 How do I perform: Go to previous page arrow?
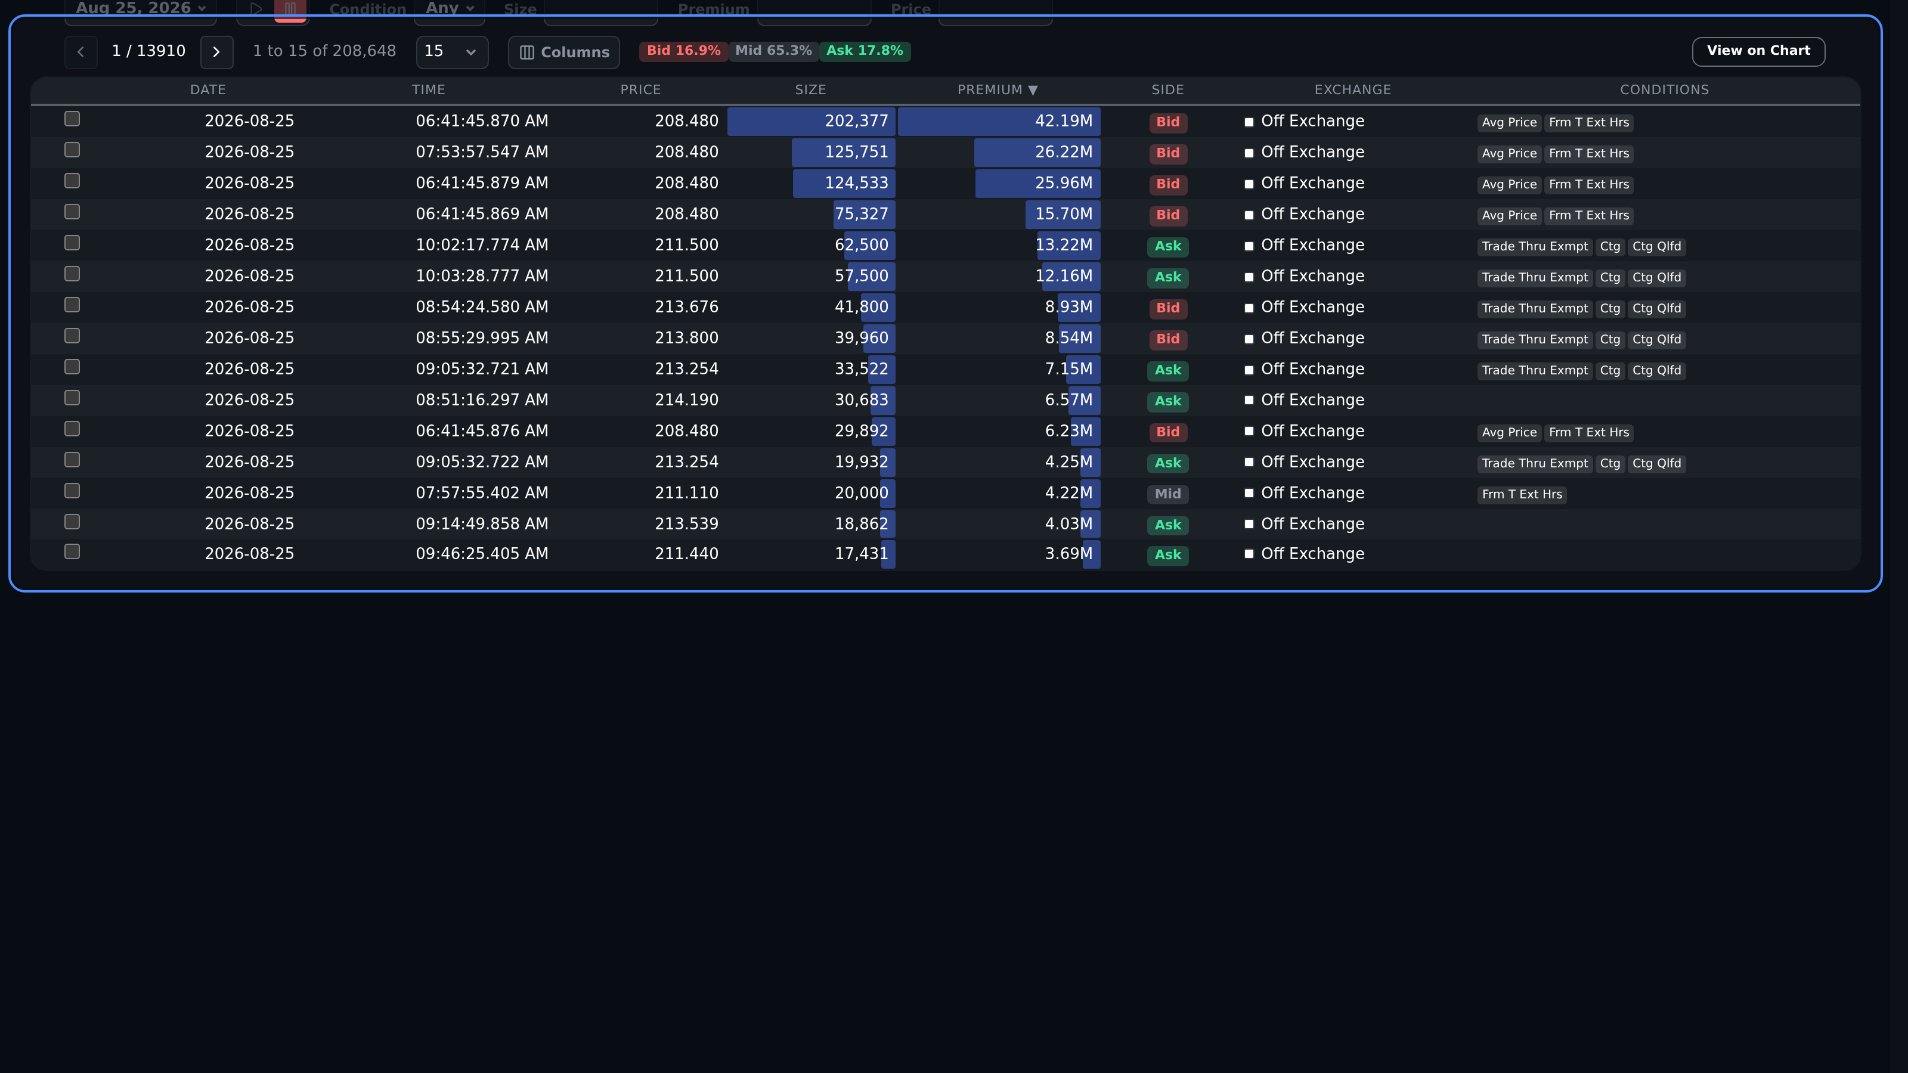point(80,52)
